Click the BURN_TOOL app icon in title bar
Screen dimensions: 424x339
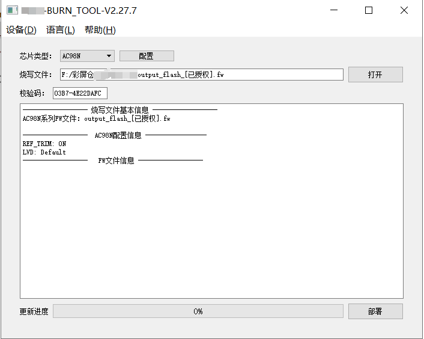point(12,11)
